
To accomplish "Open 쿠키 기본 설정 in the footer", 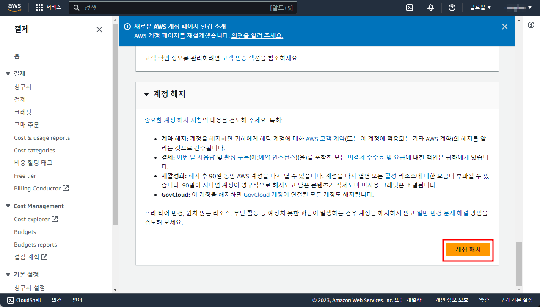I will click(516, 300).
